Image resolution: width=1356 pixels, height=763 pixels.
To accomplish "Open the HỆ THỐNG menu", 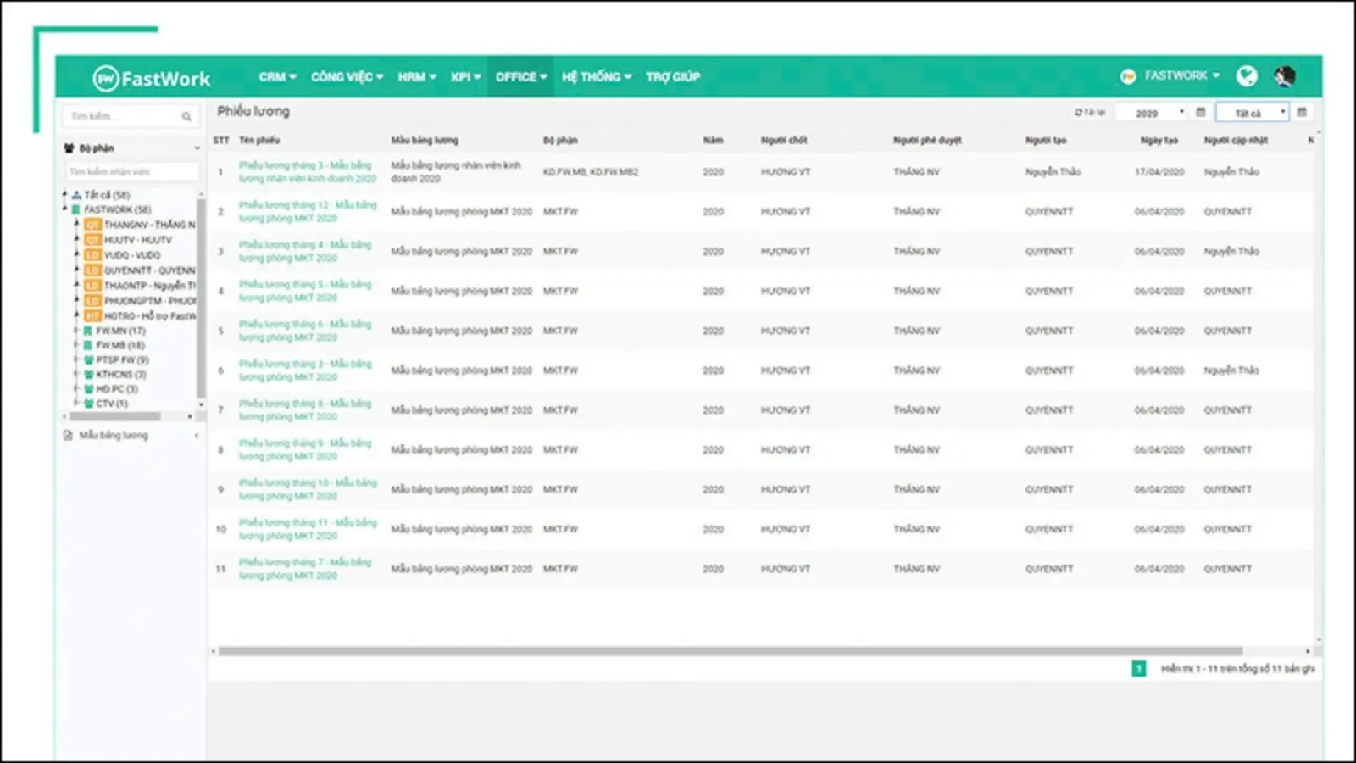I will pos(597,76).
